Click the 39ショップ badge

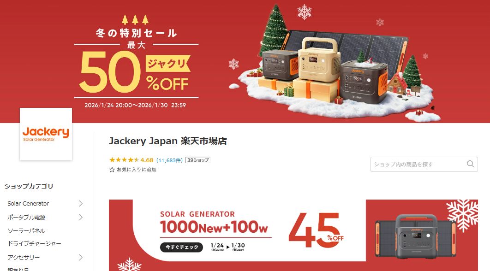pos(198,160)
